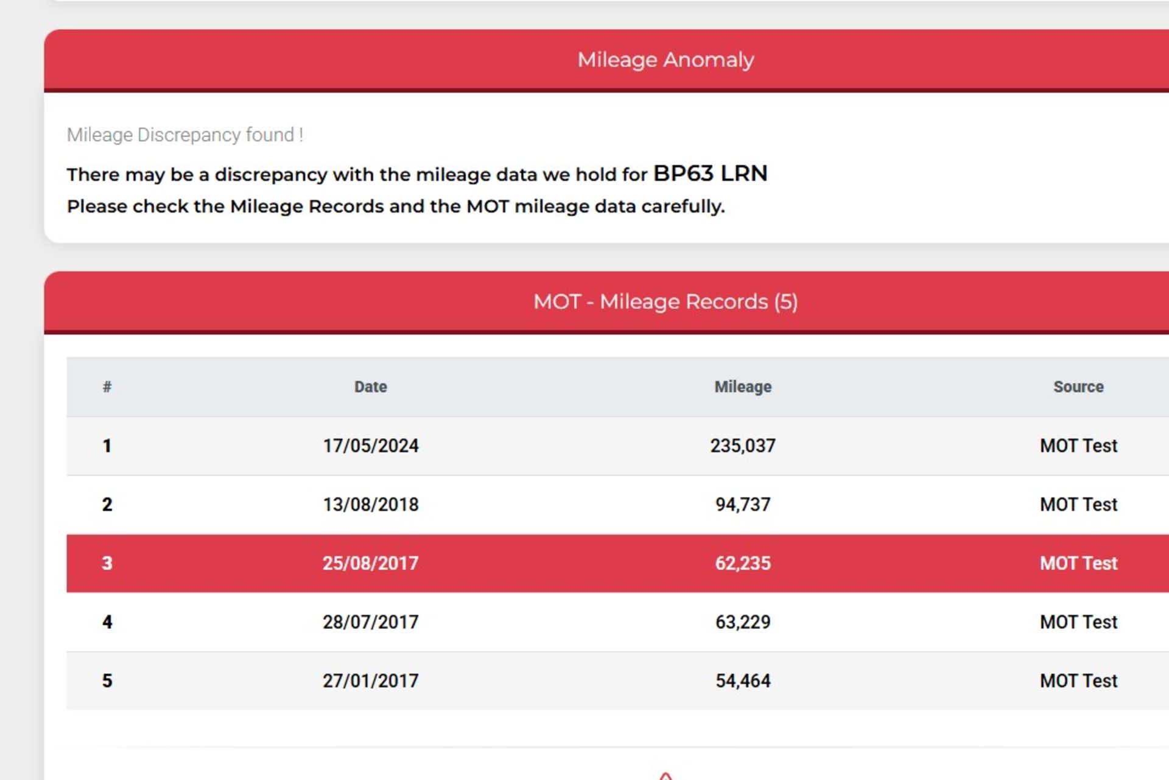This screenshot has width=1169, height=780.
Task: Click the 28/07/2017 date cell
Action: [370, 622]
